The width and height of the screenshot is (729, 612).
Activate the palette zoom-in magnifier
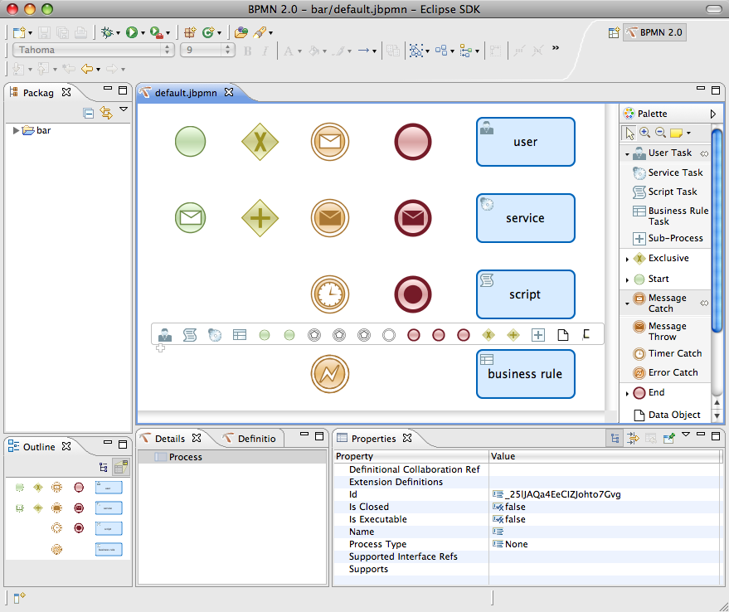click(644, 133)
